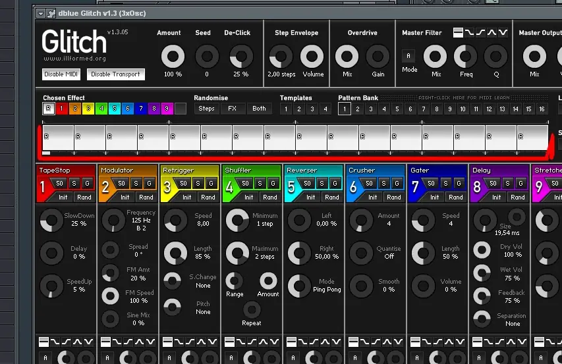Viewport: 562px width, 364px height.
Task: Load Template 4
Action: 325,109
